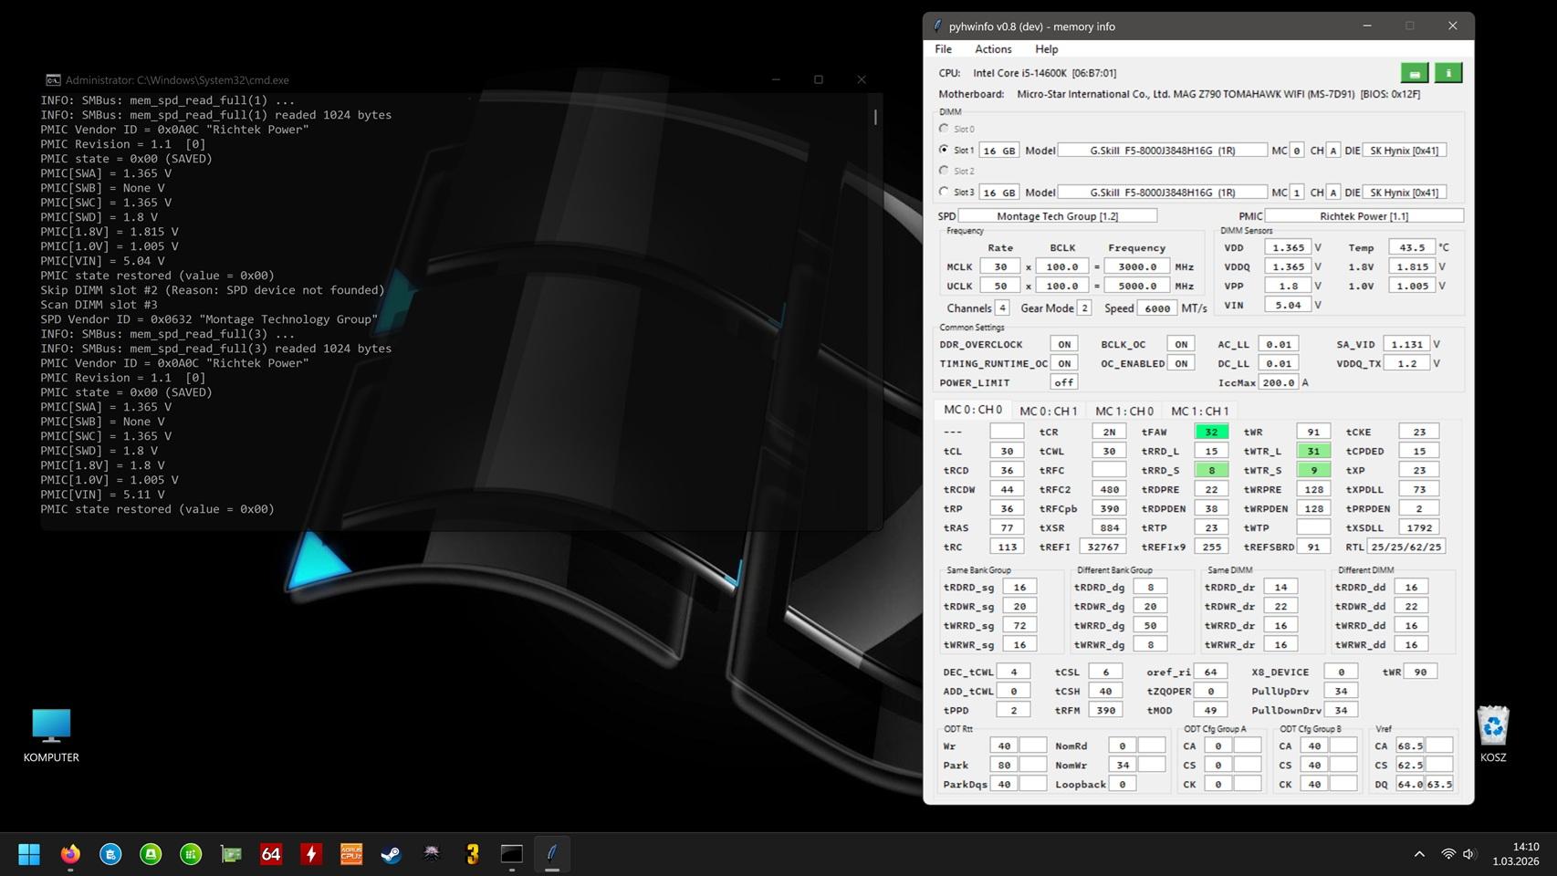This screenshot has width=1557, height=876.
Task: Launch Steam from the taskbar
Action: [x=392, y=854]
